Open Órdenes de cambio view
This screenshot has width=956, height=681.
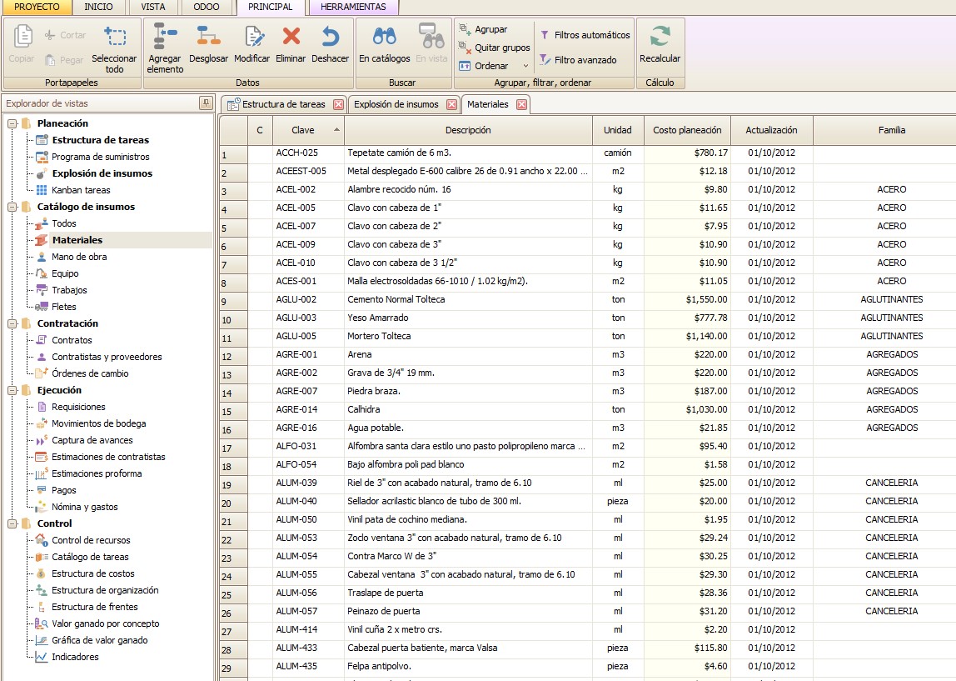pos(90,373)
